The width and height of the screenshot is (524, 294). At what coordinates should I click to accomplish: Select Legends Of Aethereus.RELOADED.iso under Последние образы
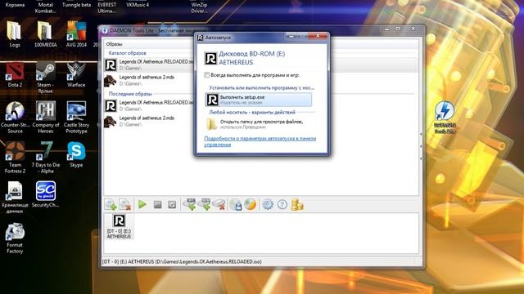tap(149, 105)
